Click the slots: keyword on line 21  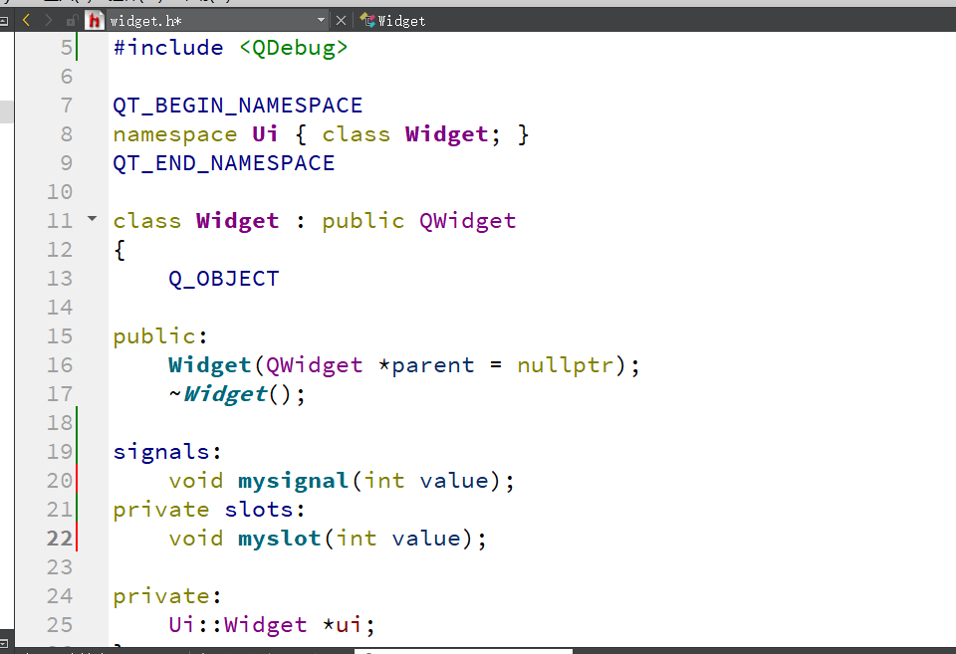pos(265,510)
